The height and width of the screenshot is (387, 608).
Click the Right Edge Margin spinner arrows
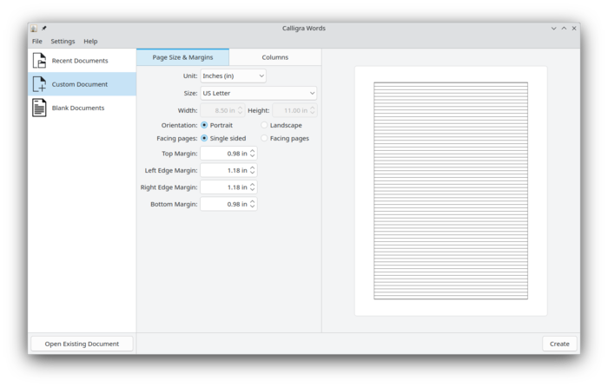click(253, 187)
